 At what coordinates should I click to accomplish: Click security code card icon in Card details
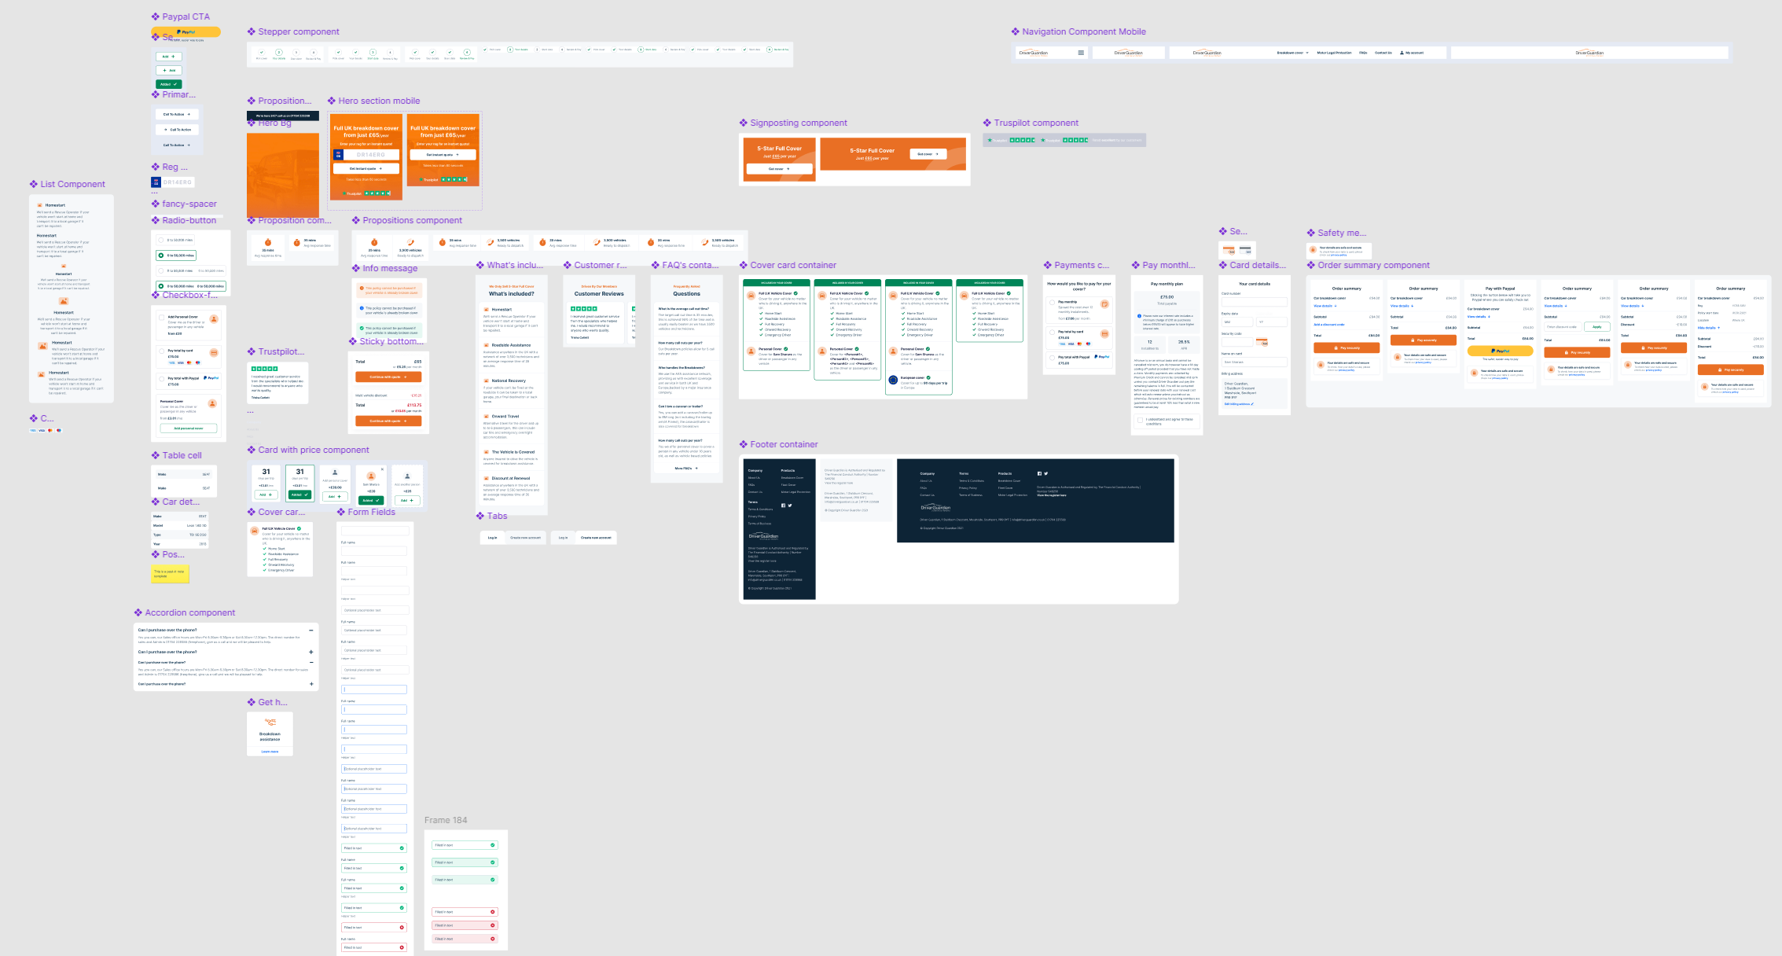[x=1262, y=342]
